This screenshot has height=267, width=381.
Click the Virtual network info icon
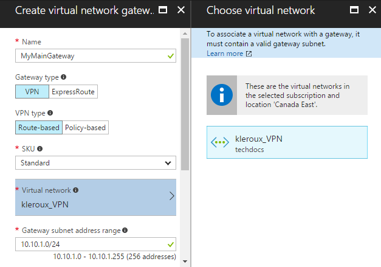click(75, 190)
